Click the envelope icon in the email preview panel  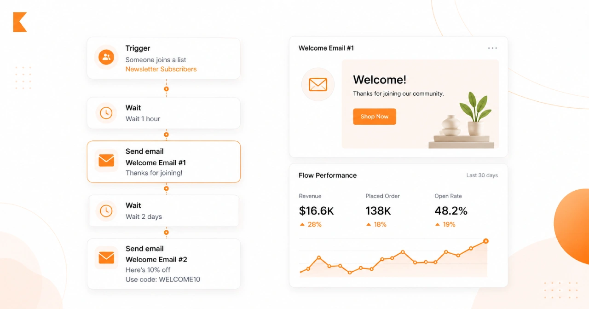[x=318, y=85]
